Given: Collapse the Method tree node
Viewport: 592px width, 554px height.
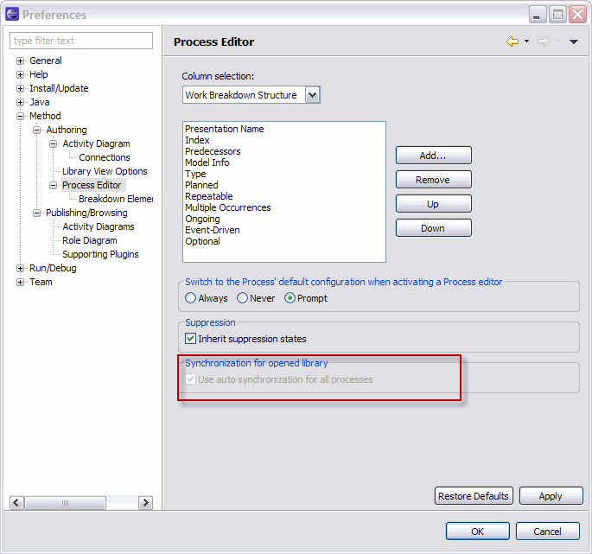Looking at the screenshot, I should click(x=20, y=117).
